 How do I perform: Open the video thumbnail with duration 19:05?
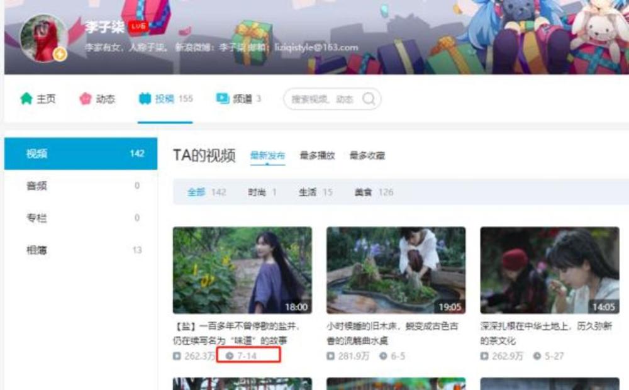pyautogui.click(x=396, y=270)
